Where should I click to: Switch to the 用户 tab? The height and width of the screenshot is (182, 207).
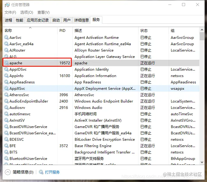coord(67,20)
